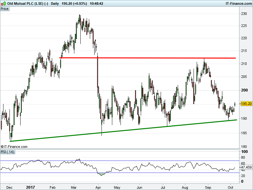
Task: Click the Oct label on time axis
Action: (x=231, y=187)
